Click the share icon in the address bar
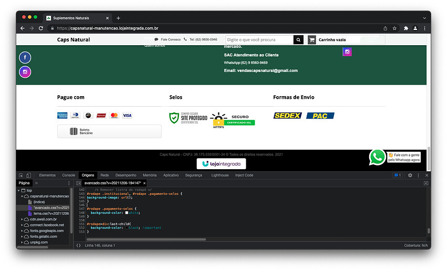The height and width of the screenshot is (270, 447). click(x=385, y=28)
